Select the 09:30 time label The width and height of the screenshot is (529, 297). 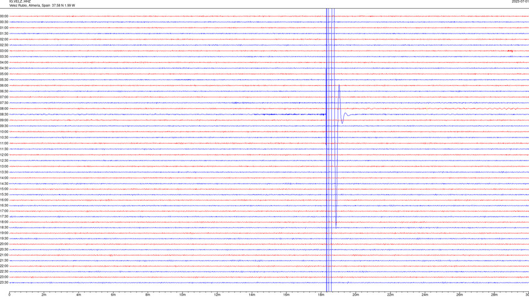point(4,126)
